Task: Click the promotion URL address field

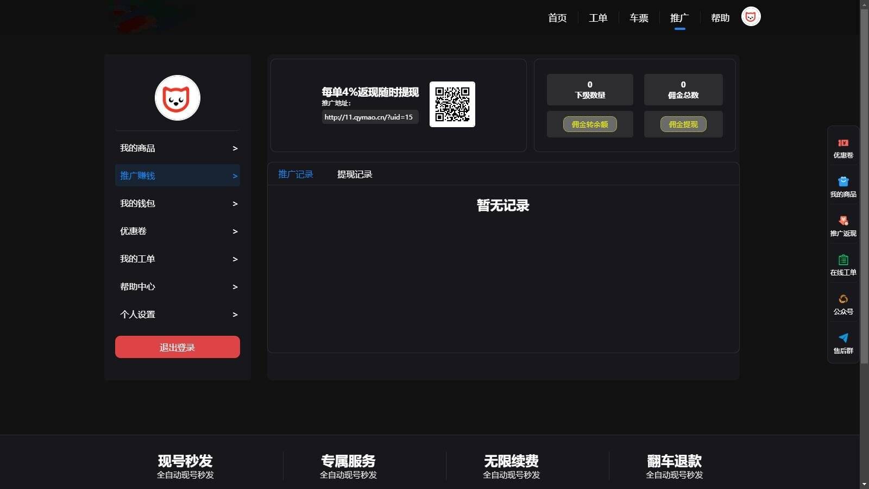Action: coord(369,117)
